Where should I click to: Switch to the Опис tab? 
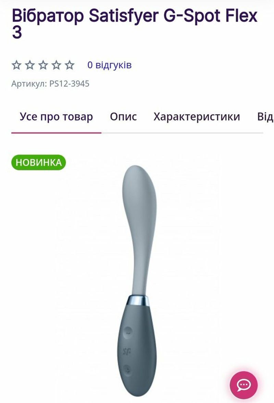tap(123, 117)
